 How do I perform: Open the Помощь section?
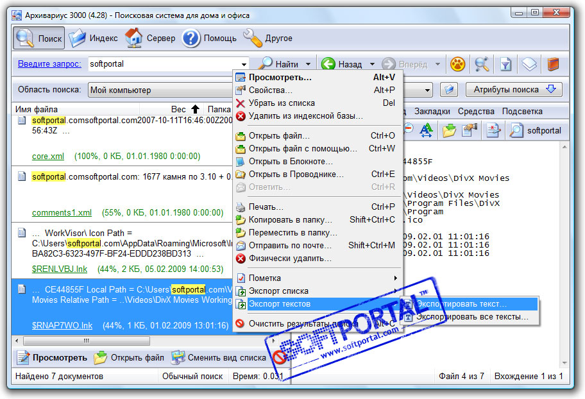tap(209, 38)
